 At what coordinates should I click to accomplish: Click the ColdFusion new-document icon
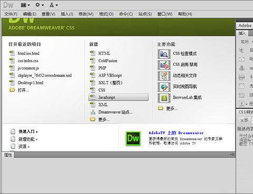click(92, 61)
